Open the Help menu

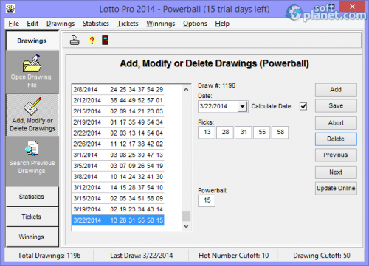222,24
